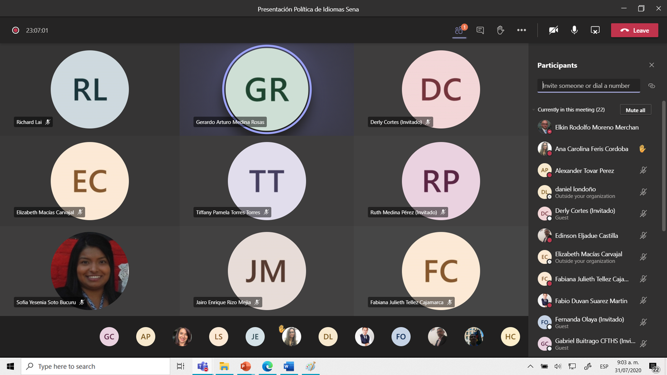The height and width of the screenshot is (375, 667).
Task: Select the Richard Lai participant tile
Action: [89, 90]
